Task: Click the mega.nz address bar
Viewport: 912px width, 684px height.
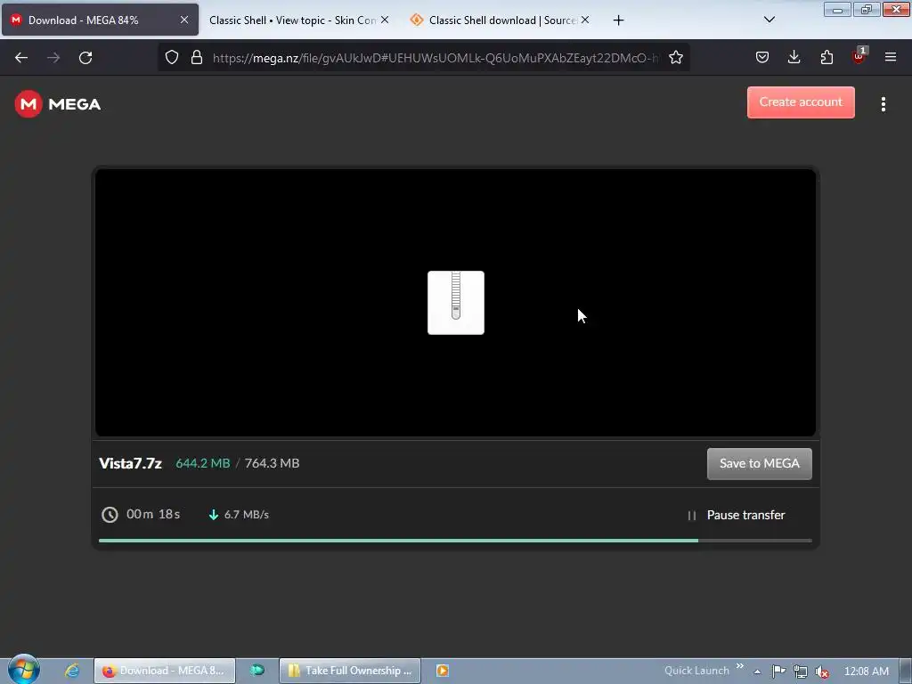Action: click(x=436, y=58)
